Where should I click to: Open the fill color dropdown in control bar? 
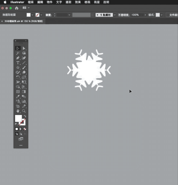click(x=33, y=15)
